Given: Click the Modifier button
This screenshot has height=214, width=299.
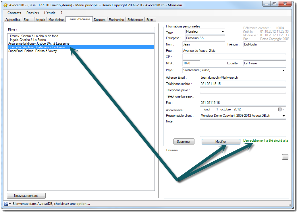Looking at the screenshot, I should [221, 142].
